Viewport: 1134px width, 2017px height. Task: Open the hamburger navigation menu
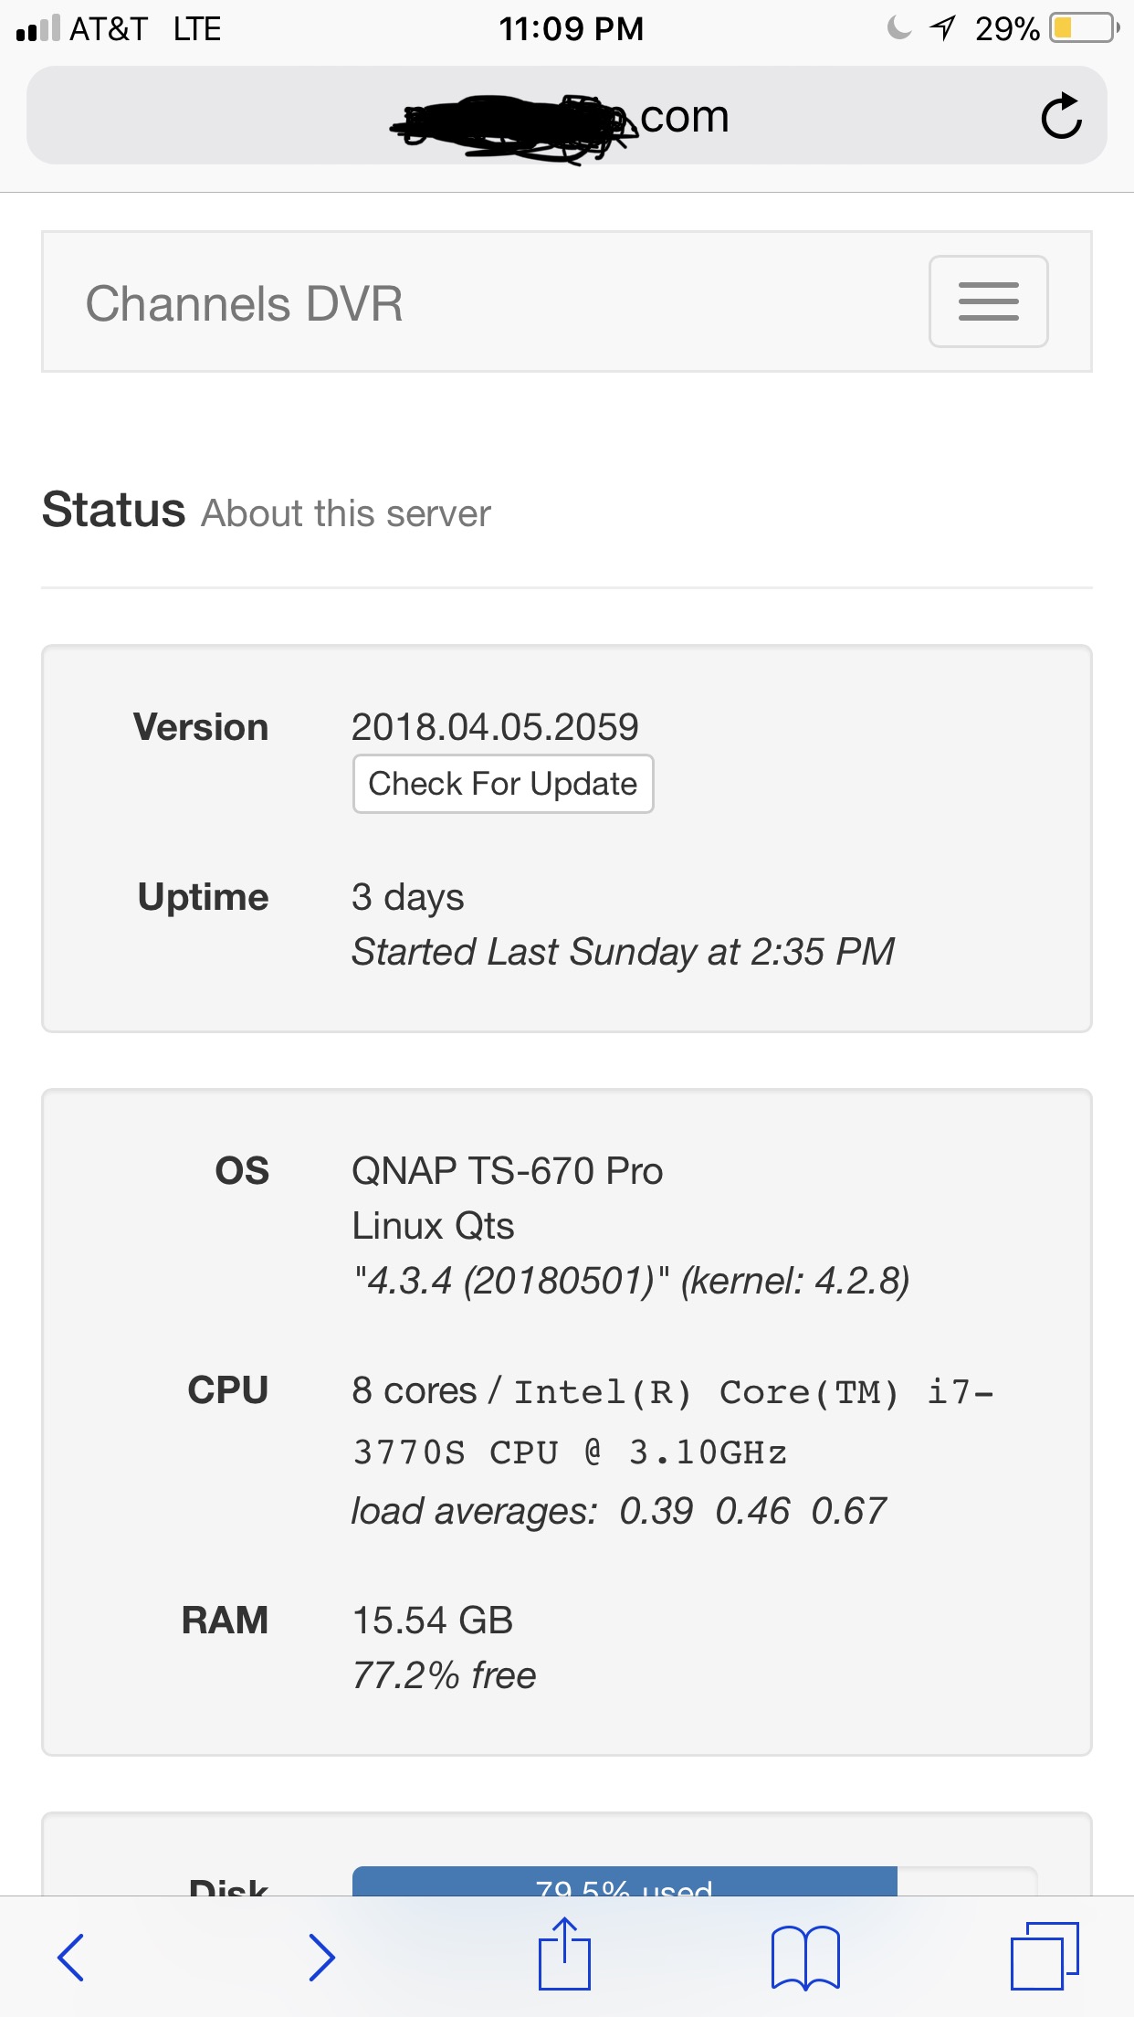pos(988,301)
